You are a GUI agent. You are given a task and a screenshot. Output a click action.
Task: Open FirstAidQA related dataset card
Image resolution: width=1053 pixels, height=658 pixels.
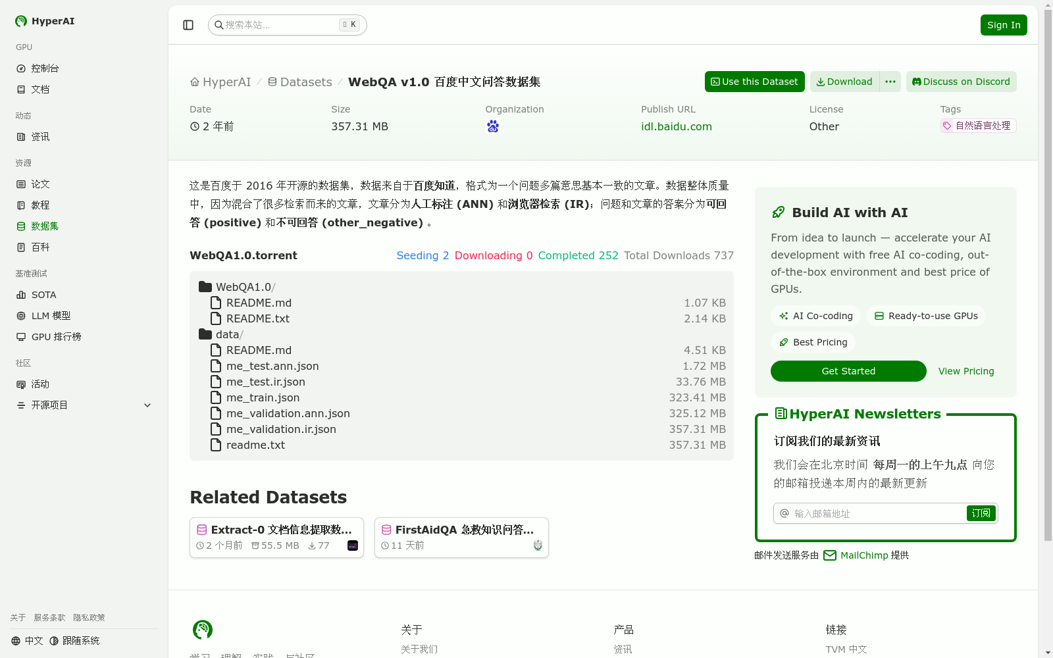pos(461,538)
